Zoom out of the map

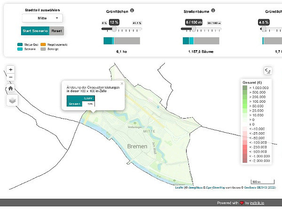click(11, 77)
